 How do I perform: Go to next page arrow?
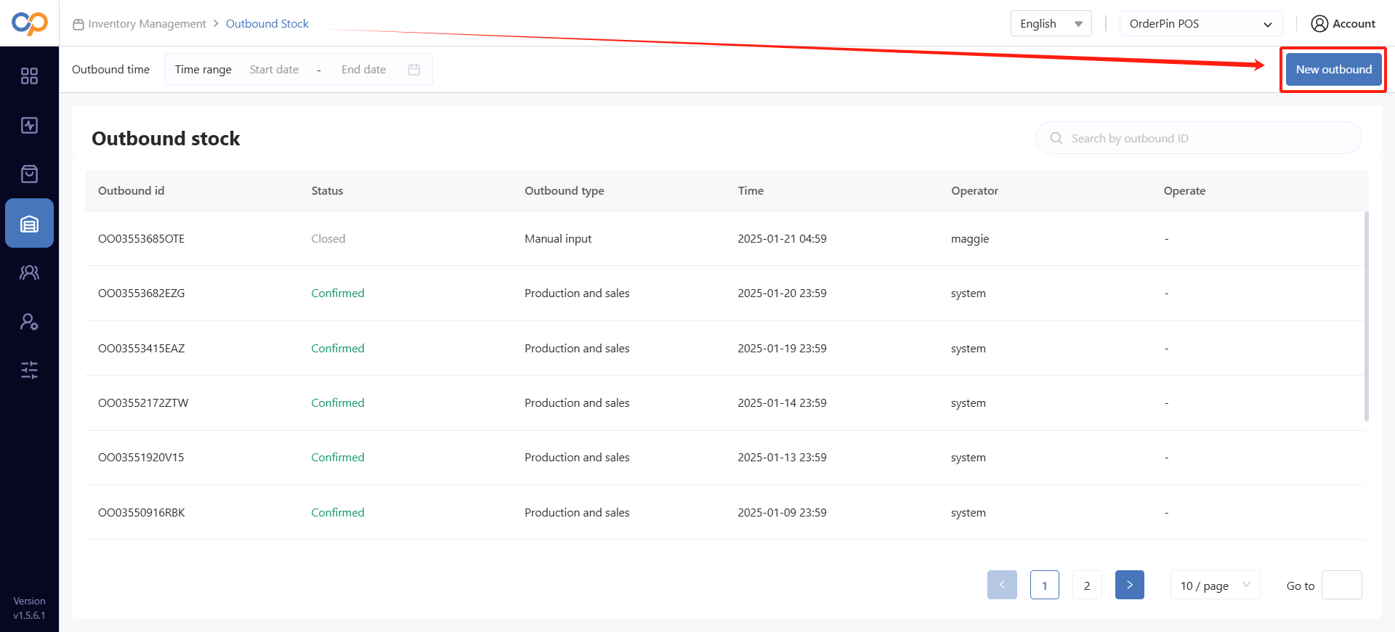(1130, 585)
